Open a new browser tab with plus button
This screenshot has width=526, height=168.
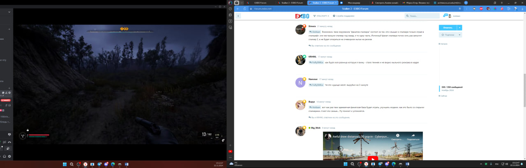[465, 2]
